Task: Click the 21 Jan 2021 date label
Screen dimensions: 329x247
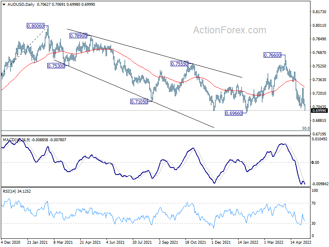Action: pyautogui.click(x=37, y=242)
